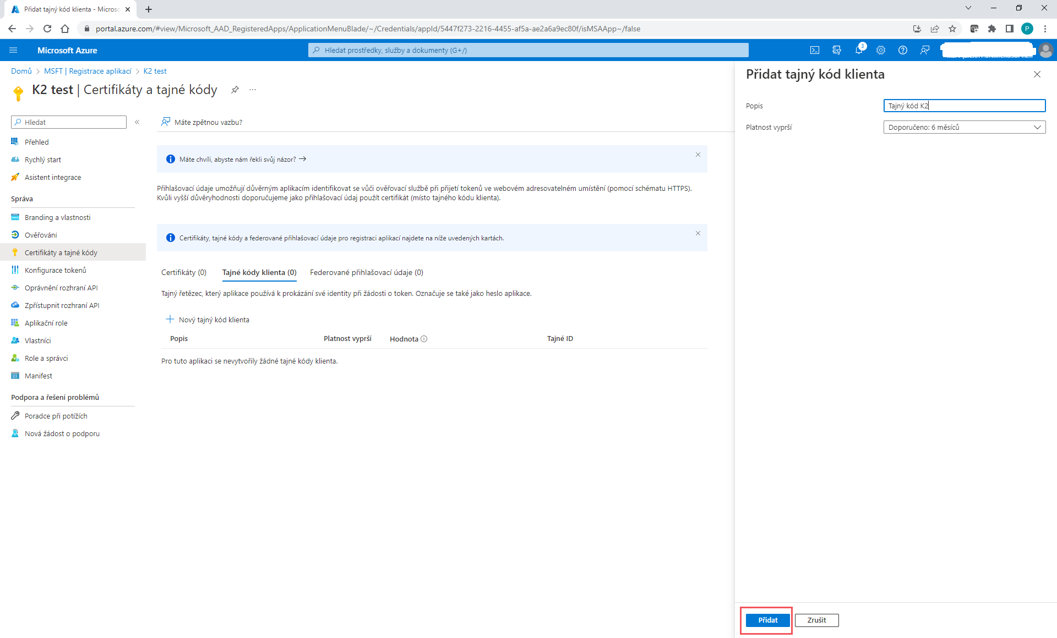Switch to the Certifikáty (0) tab
1057x638 pixels.
pos(184,272)
